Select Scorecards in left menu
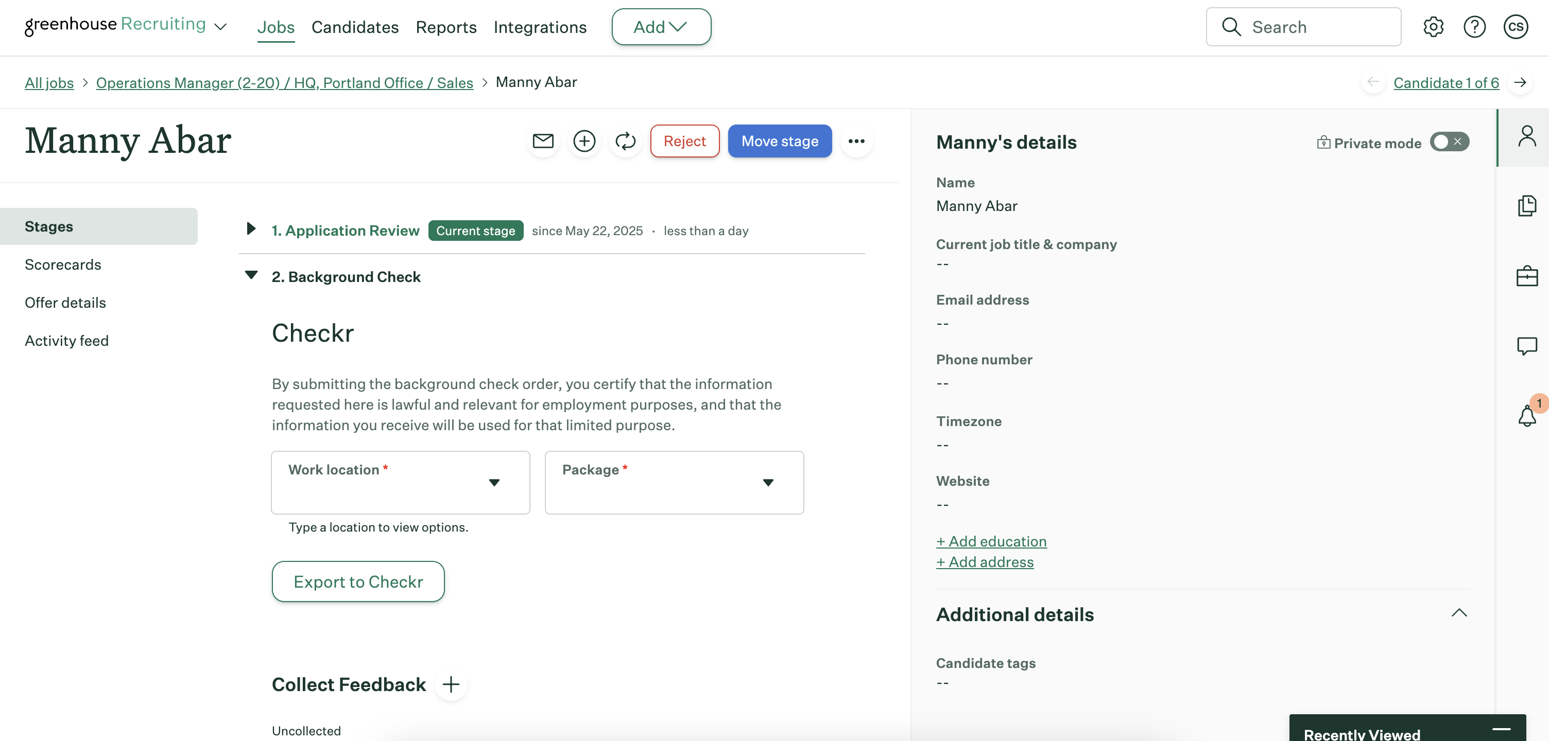 click(x=62, y=264)
